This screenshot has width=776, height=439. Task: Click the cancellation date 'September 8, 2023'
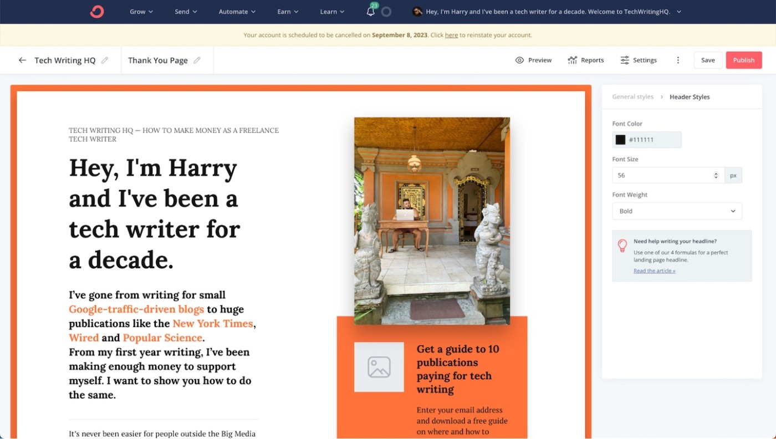point(400,35)
